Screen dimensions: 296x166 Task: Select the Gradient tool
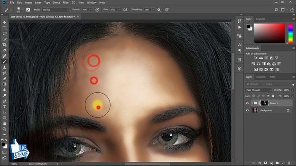pyautogui.click(x=4, y=84)
